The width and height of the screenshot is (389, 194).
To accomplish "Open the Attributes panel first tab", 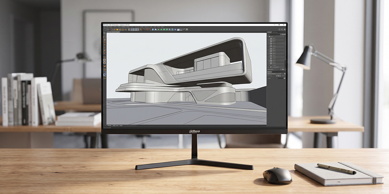I will tap(269, 72).
